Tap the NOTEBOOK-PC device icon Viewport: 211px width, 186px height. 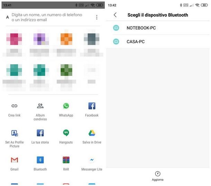(116, 28)
